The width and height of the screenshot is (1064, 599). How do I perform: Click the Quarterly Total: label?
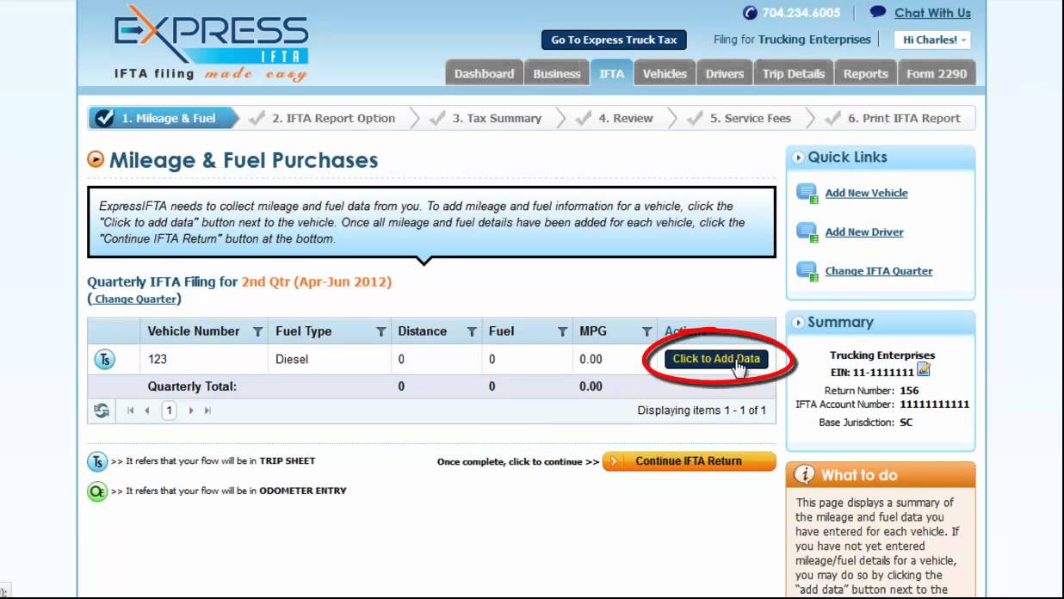pyautogui.click(x=192, y=386)
